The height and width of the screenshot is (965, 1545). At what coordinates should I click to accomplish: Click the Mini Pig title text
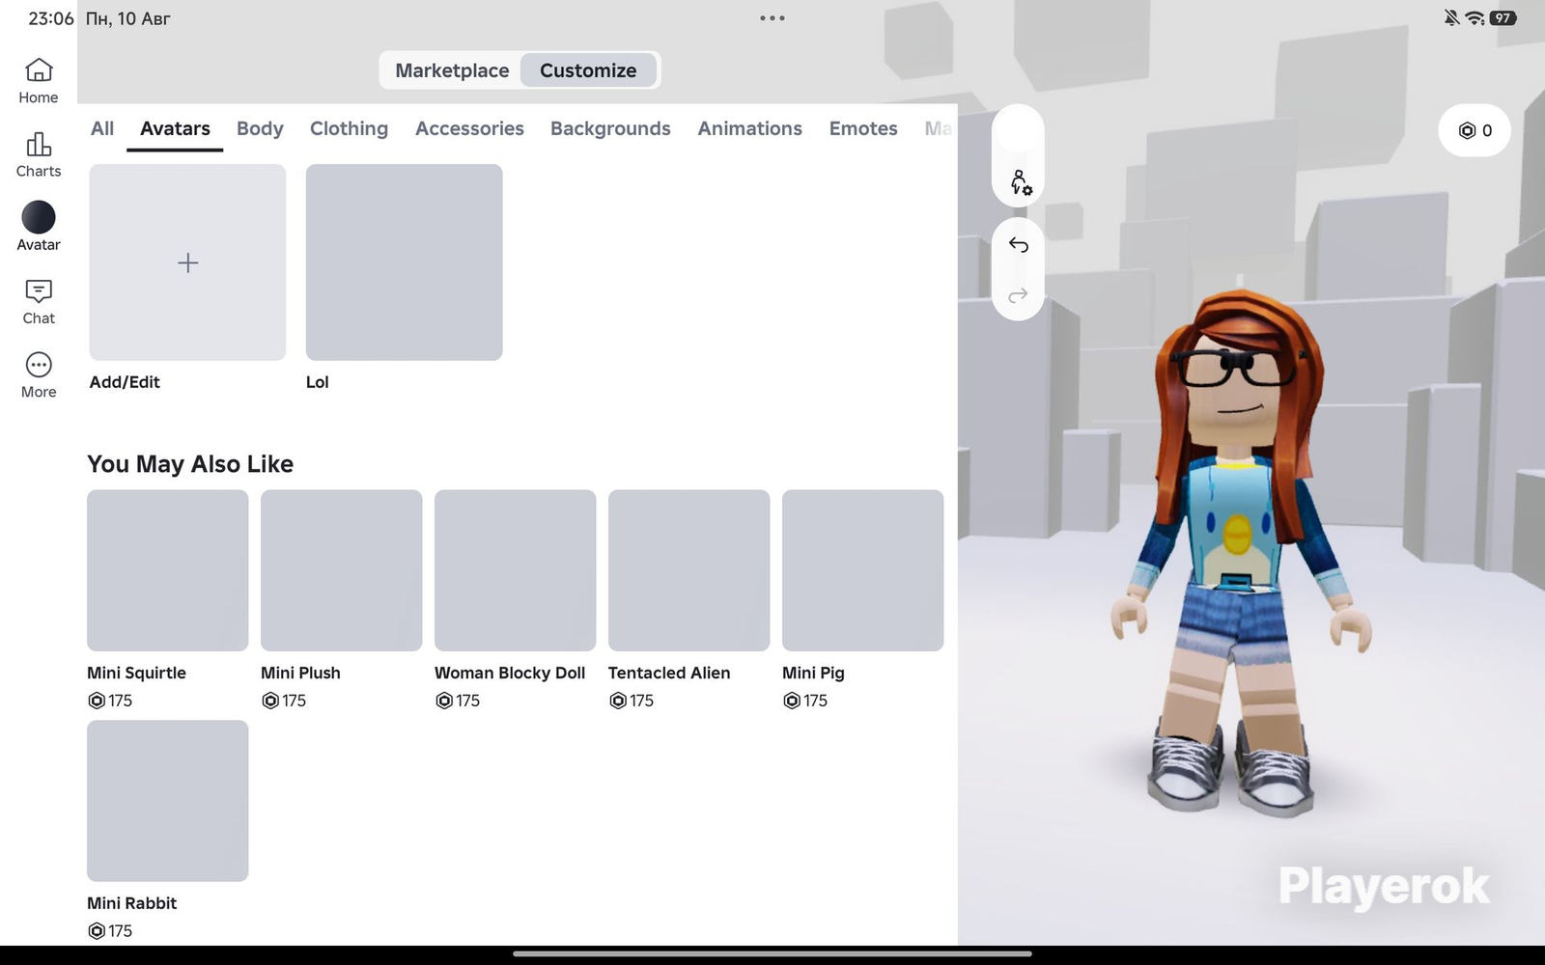813,673
